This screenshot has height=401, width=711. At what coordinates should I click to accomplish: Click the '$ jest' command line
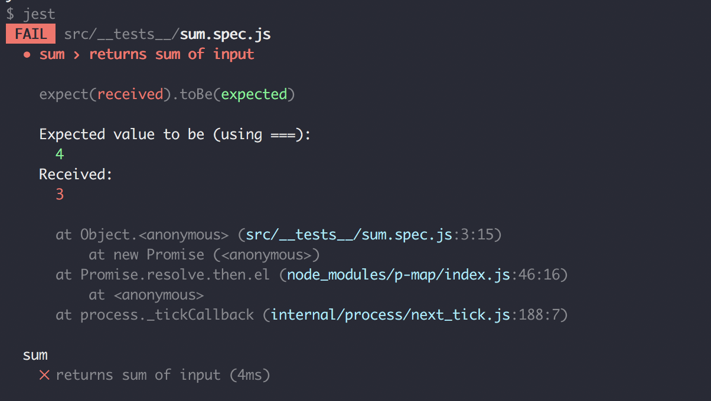(31, 14)
